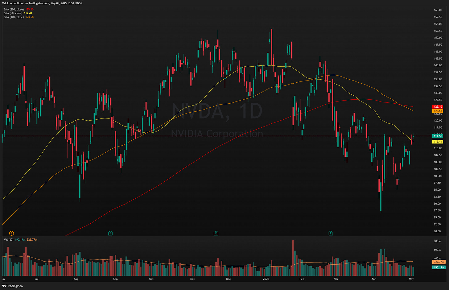Click the 90.00 price scale value
449x290 pixels.
point(437,204)
